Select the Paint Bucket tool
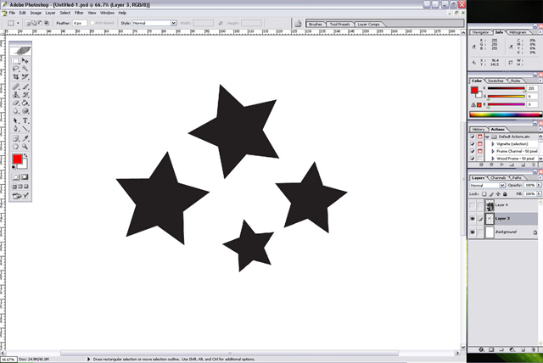Image resolution: width=543 pixels, height=363 pixels. click(x=25, y=103)
